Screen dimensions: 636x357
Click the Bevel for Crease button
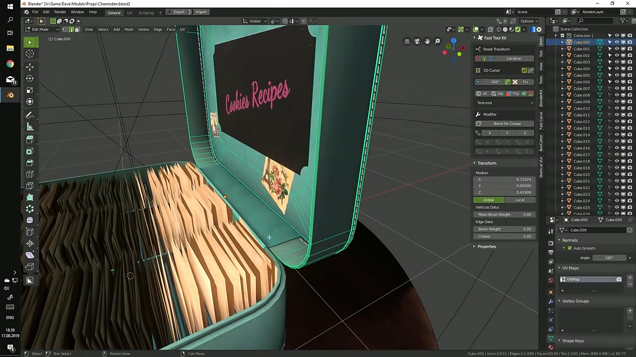pos(507,123)
